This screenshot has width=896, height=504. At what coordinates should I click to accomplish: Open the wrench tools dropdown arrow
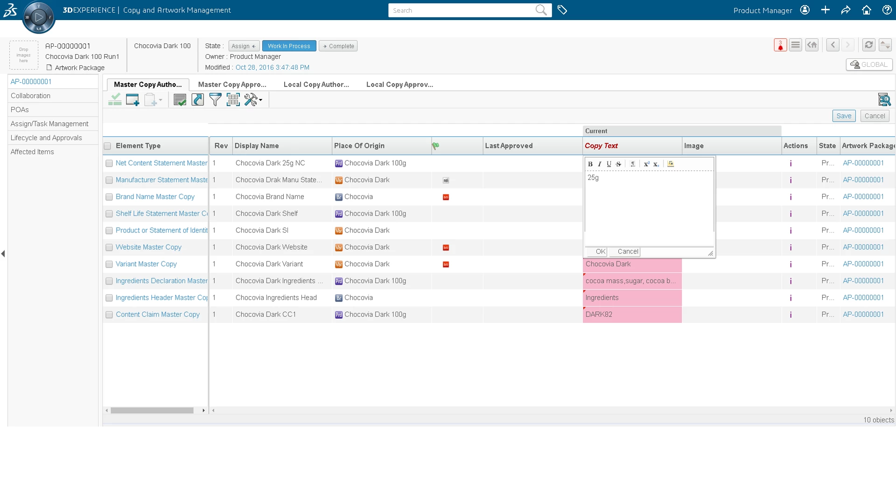click(260, 100)
